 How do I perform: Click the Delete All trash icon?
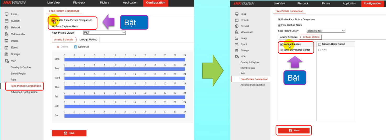(x=76, y=47)
